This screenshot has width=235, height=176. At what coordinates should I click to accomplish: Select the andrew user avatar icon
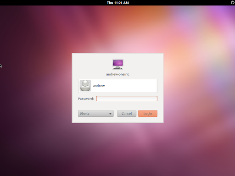coord(85,86)
